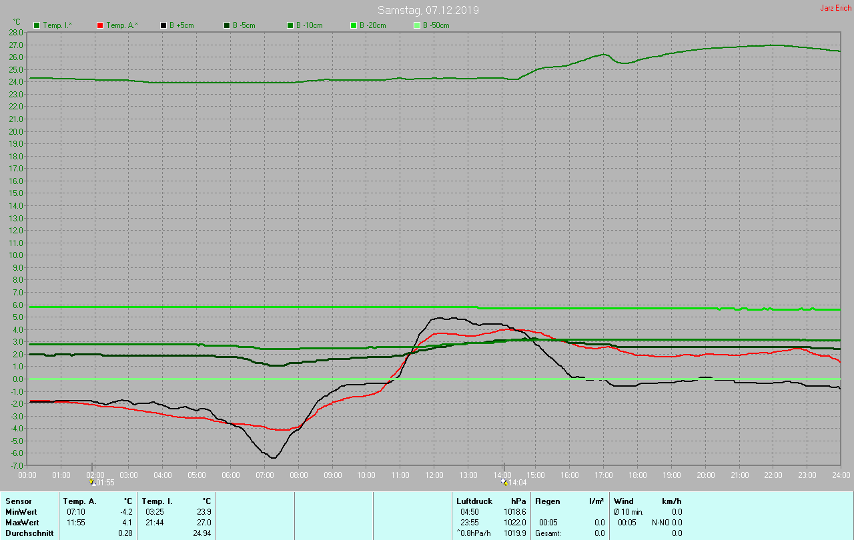Click the pressure value '1018.6'

click(x=514, y=511)
